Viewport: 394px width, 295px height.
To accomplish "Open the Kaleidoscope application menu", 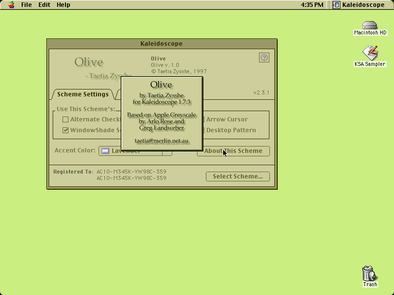I will tap(359, 5).
